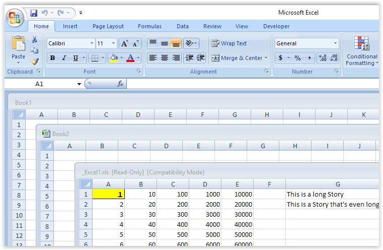Customize the Quick Access Toolbar

81,13
